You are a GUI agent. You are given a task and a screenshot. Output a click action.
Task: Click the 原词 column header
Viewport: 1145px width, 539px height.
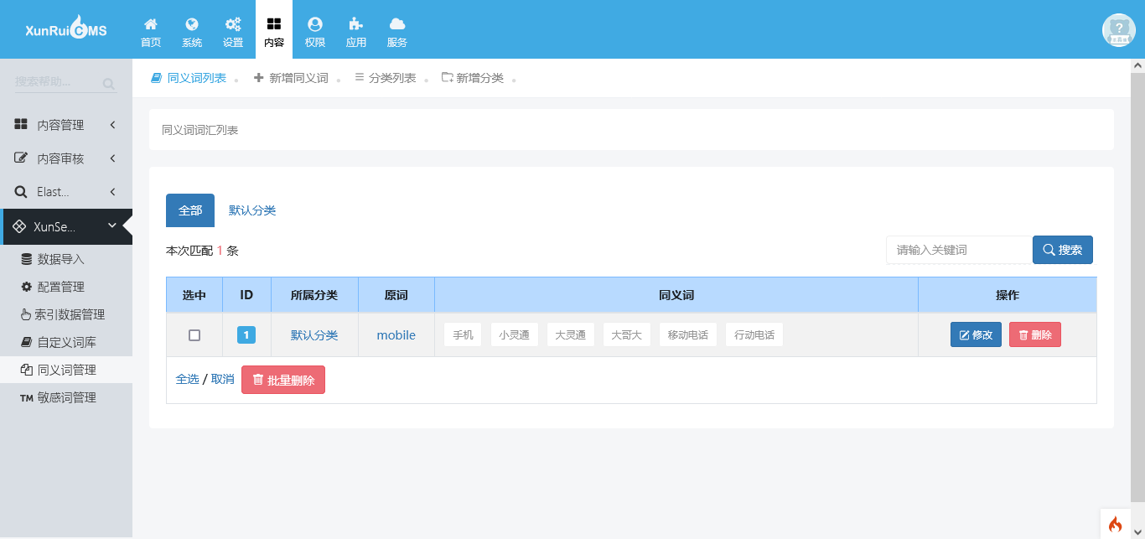[396, 295]
